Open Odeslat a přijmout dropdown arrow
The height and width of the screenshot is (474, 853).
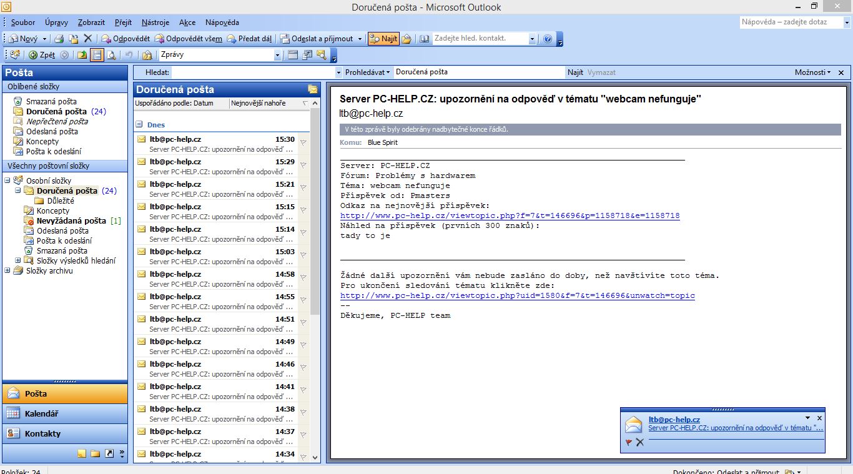[x=360, y=39]
